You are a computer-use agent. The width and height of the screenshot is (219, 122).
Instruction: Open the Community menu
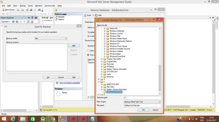coord(50,6)
